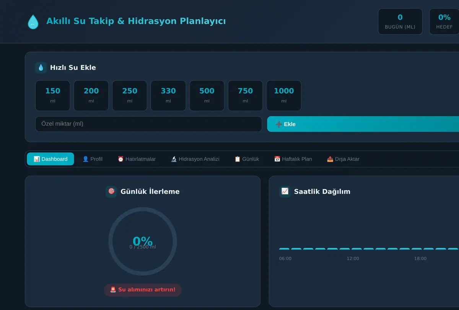This screenshot has width=459, height=310.
Task: Click the Hızlı Su Ekle droplet icon
Action: (x=41, y=68)
